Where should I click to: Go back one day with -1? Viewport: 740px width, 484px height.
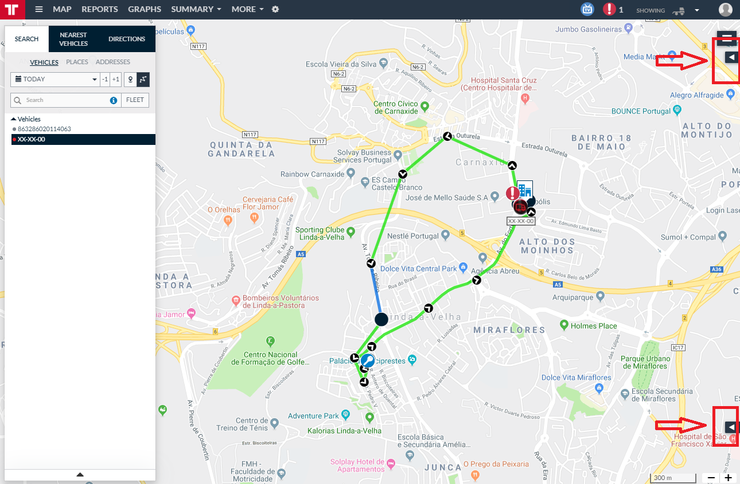coord(105,80)
